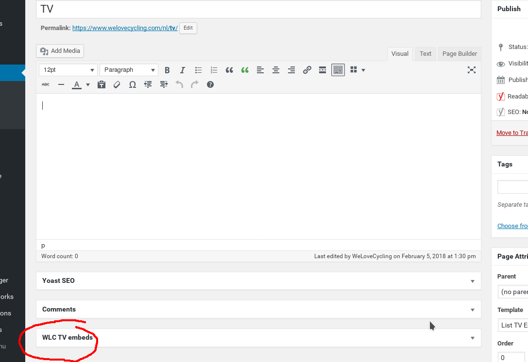Toggle bold formatting in editor toolbar
The height and width of the screenshot is (362, 528).
(x=167, y=70)
